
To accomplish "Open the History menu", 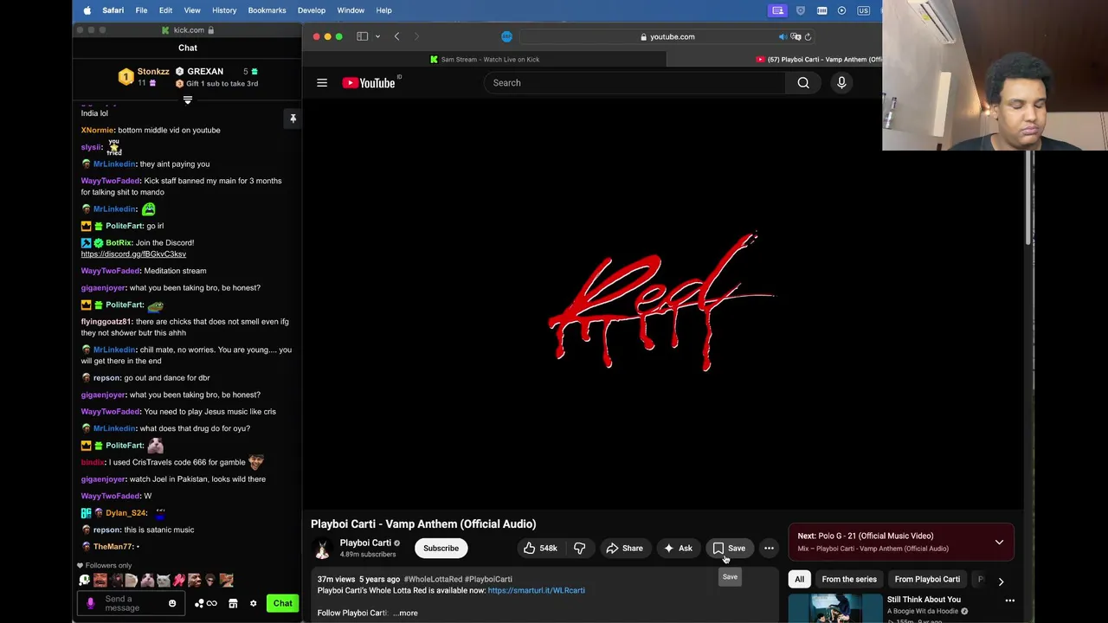I will click(224, 10).
